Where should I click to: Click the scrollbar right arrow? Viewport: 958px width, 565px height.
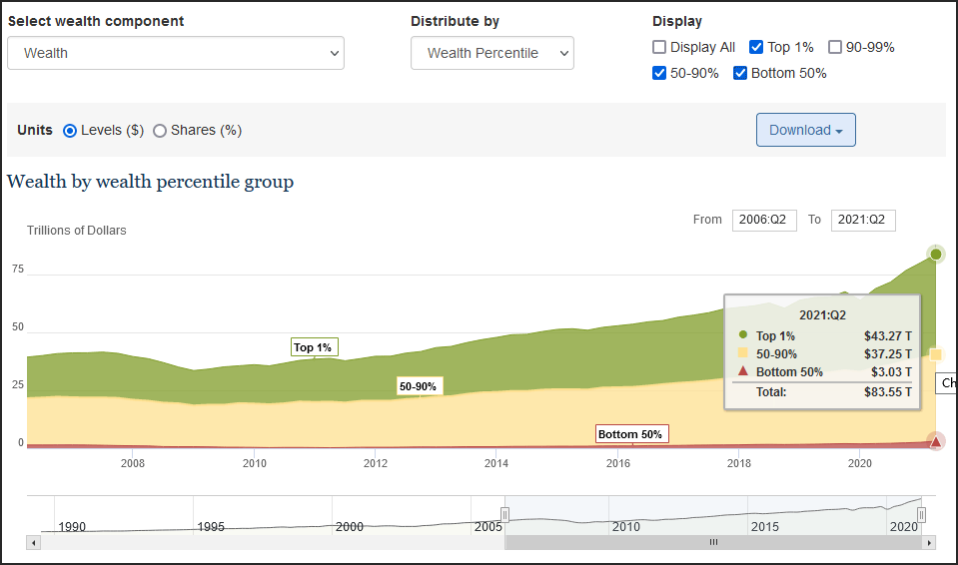tap(929, 542)
